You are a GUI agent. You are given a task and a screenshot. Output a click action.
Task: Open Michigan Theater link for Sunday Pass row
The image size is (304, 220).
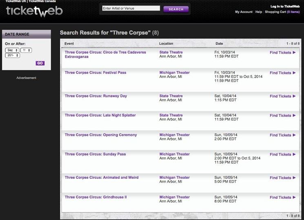pos(175,154)
